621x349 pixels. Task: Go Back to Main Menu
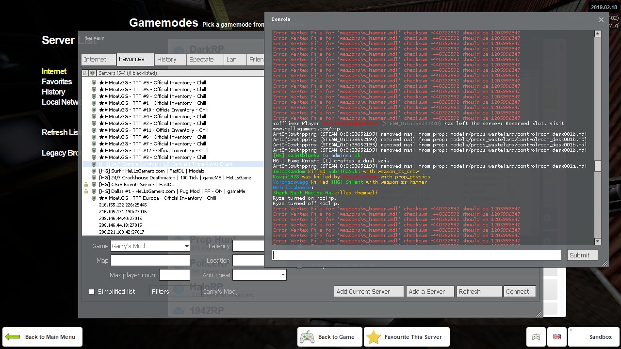(42, 337)
